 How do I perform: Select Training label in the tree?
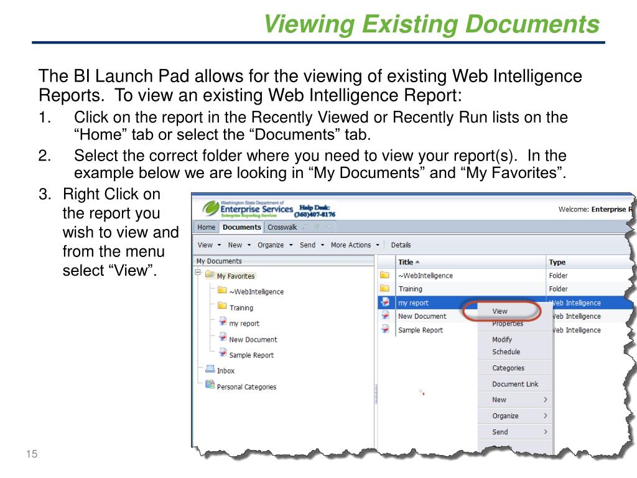(x=241, y=307)
